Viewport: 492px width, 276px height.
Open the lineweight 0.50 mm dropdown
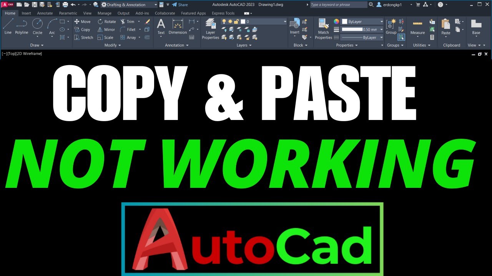click(x=362, y=30)
